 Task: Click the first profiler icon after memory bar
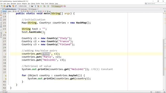click(62, 6)
